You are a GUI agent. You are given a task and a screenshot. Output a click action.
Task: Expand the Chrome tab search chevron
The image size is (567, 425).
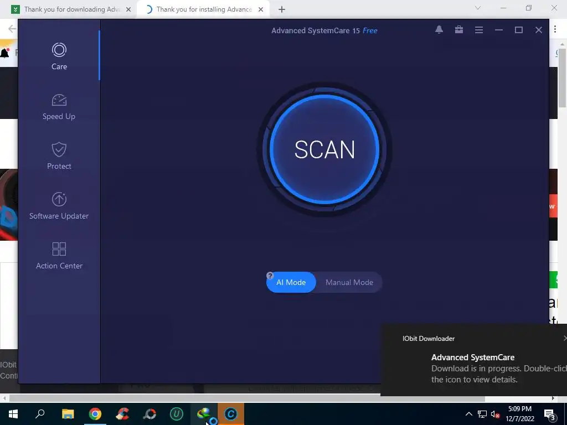click(478, 8)
